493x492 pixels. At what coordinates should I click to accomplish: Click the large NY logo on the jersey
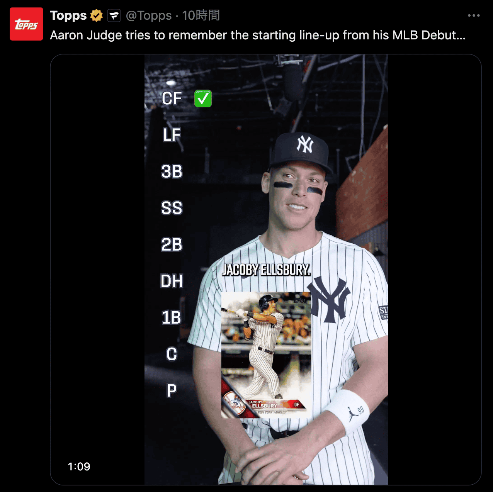click(x=329, y=299)
